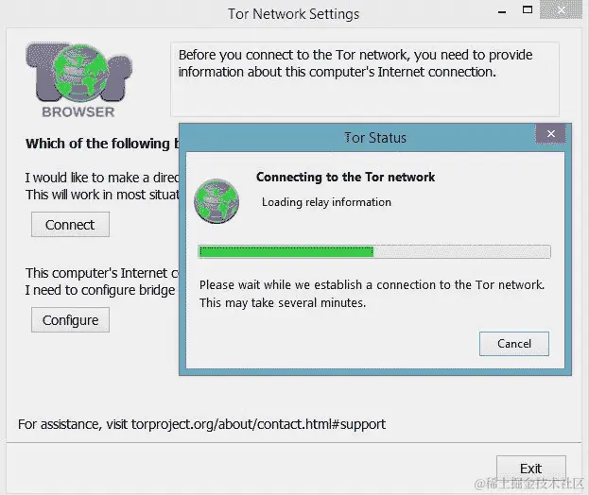Viewport: 589px width, 495px height.
Task: Click the 'Please wait while we establish' message
Action: 372,294
